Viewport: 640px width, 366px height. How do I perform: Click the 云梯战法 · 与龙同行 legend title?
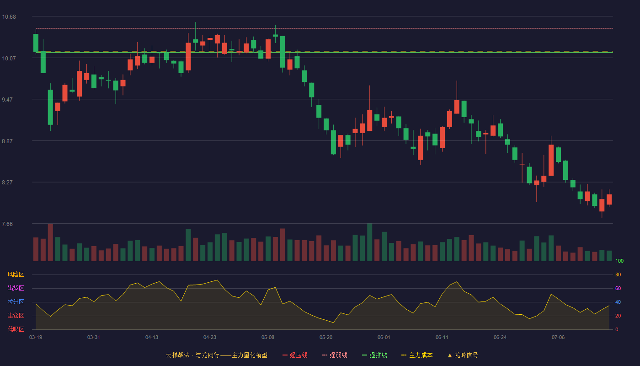pyautogui.click(x=216, y=355)
